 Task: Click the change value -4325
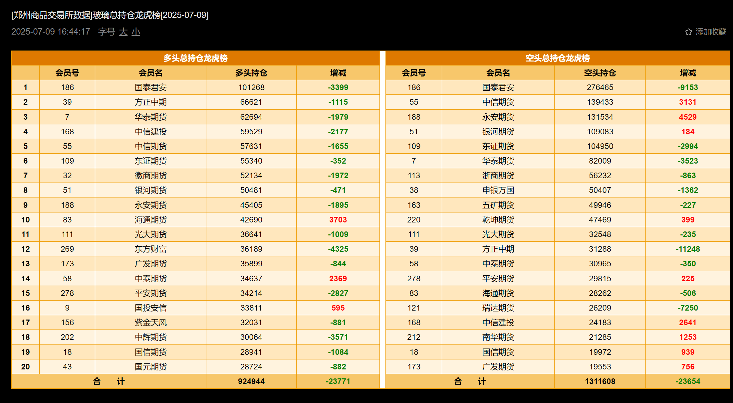[338, 249]
